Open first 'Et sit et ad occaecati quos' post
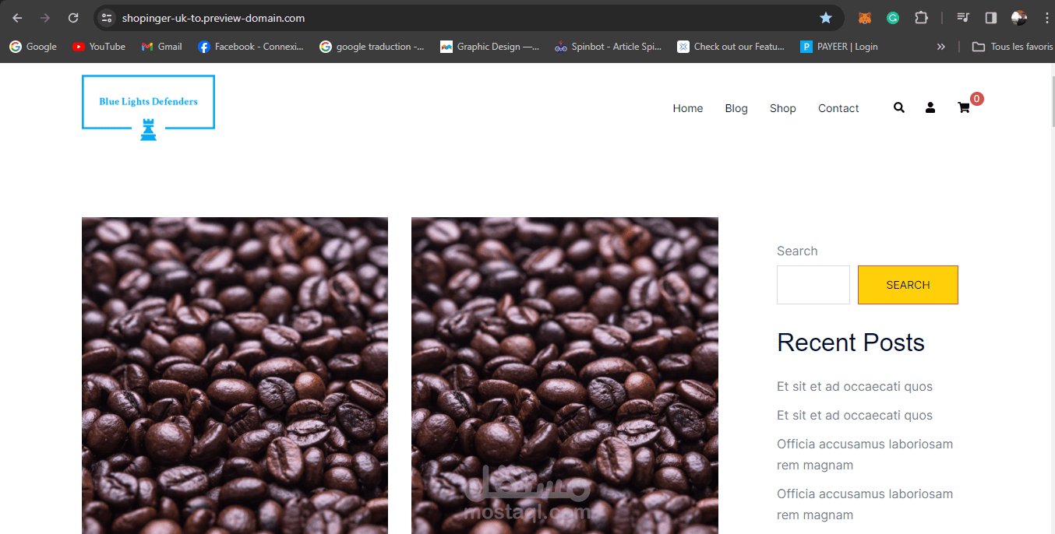Screen dimensions: 1055x534 (855, 387)
